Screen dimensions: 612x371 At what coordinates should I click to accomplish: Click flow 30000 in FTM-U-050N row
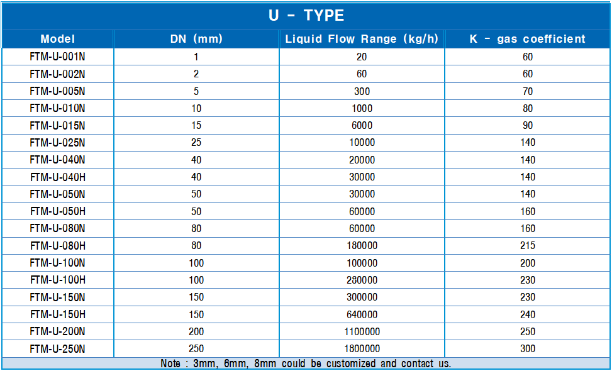coord(362,194)
